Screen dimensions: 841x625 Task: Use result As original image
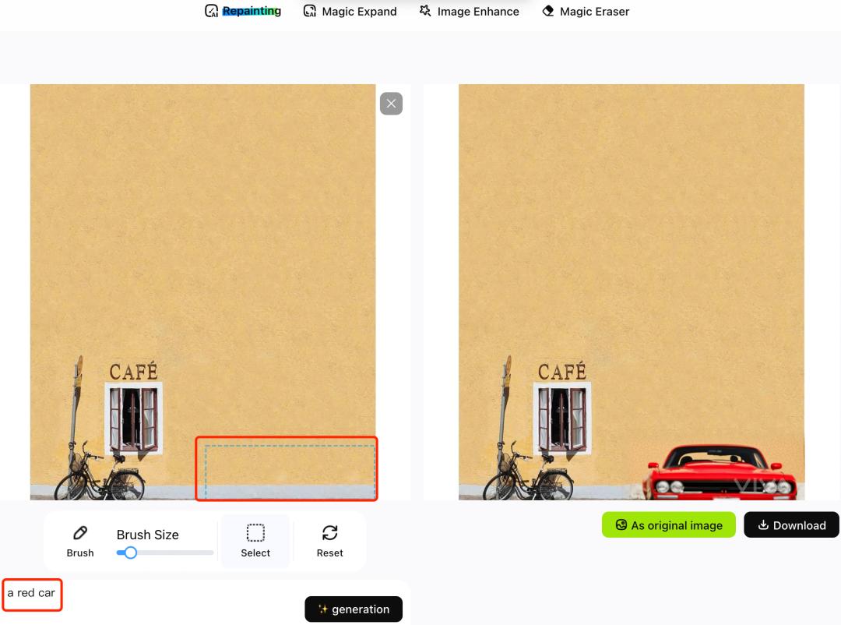click(x=669, y=524)
